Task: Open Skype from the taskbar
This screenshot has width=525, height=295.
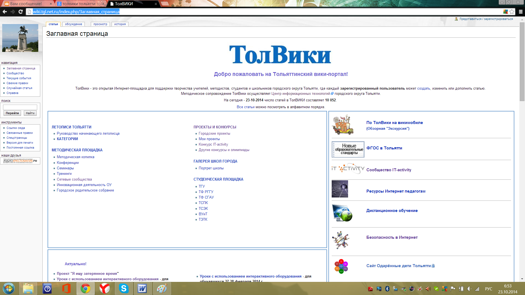Action: click(x=124, y=288)
